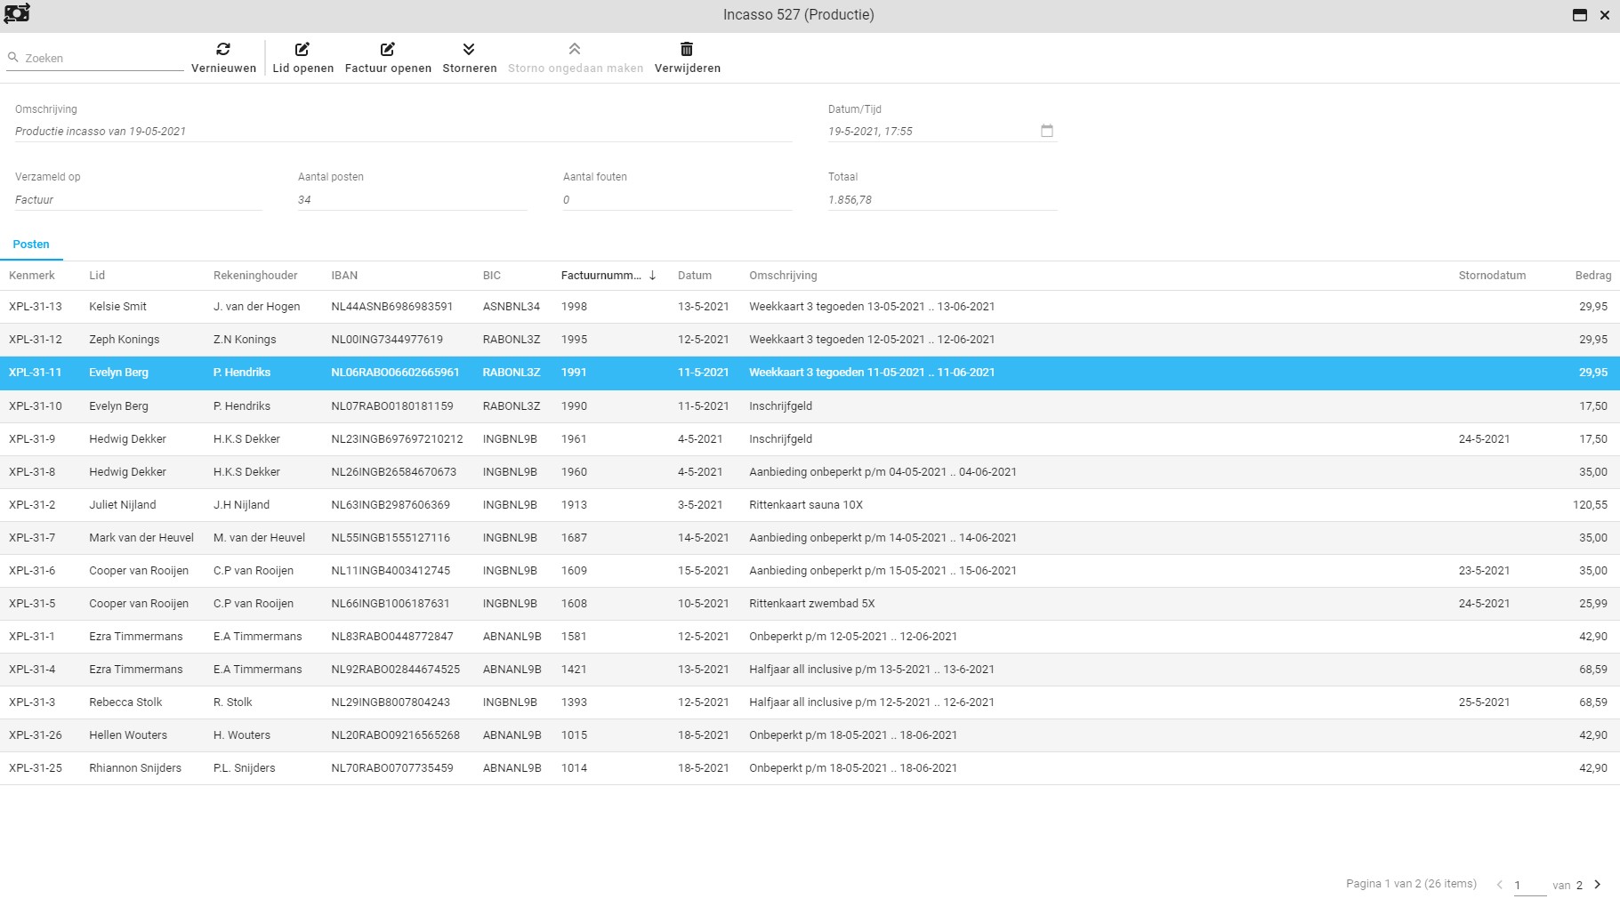Screen dimensions: 1620x907
Task: Sort by Kenmerk column header
Action: (32, 276)
